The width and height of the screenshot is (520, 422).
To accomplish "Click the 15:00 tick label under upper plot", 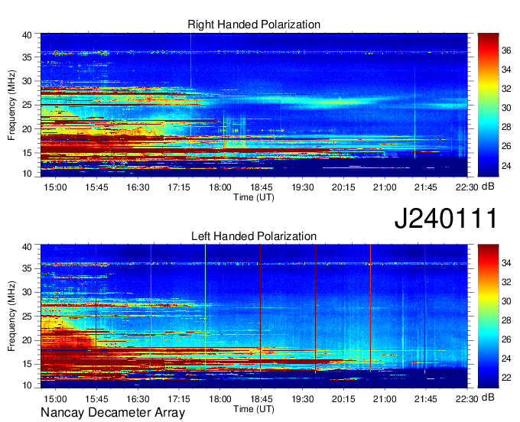I will click(55, 187).
